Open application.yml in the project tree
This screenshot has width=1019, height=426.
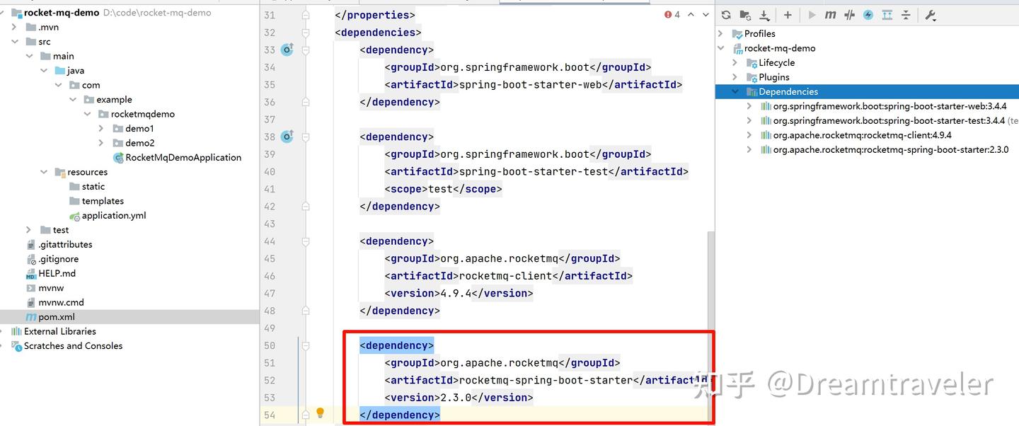[113, 215]
